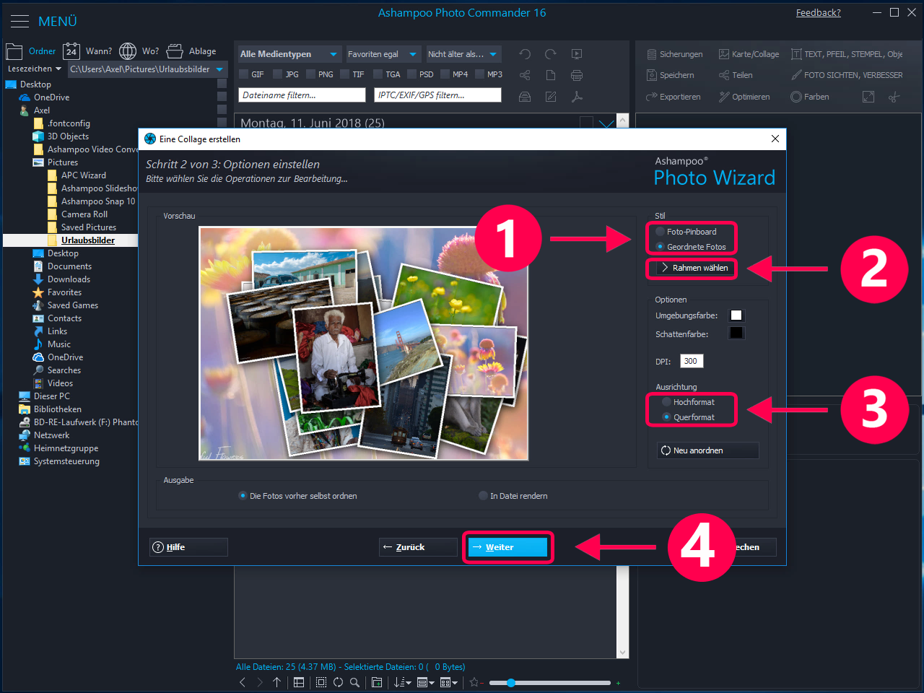Toggle the MP4 filter checkbox
924x693 pixels.
(x=445, y=74)
